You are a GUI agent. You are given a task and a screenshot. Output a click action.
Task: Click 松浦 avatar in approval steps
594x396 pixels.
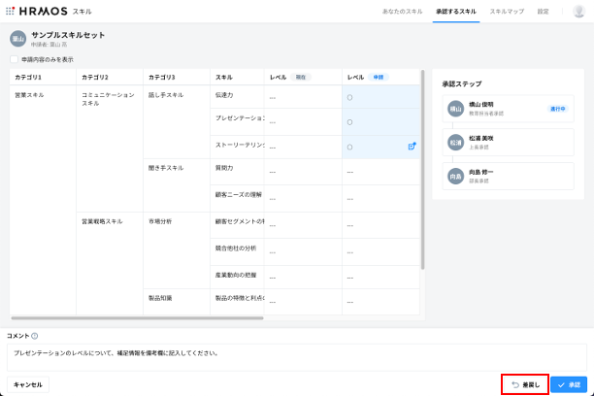(455, 142)
